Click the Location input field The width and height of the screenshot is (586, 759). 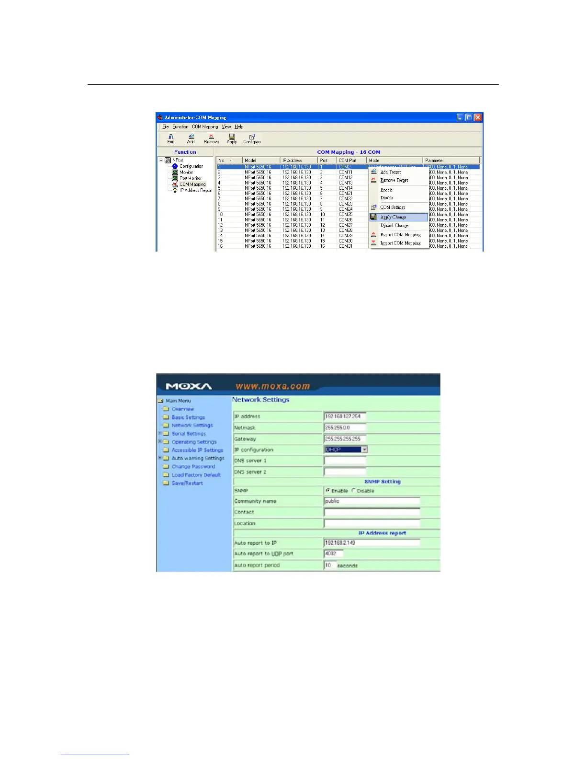tap(372, 523)
